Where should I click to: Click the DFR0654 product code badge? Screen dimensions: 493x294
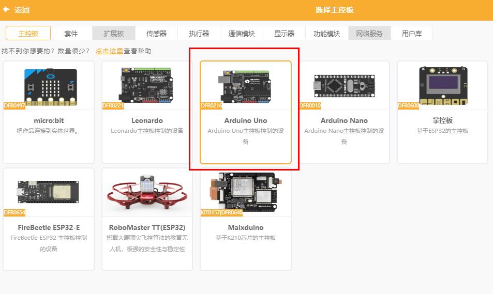pos(14,213)
